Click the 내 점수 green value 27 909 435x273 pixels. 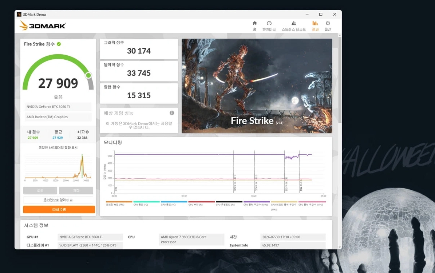33,138
